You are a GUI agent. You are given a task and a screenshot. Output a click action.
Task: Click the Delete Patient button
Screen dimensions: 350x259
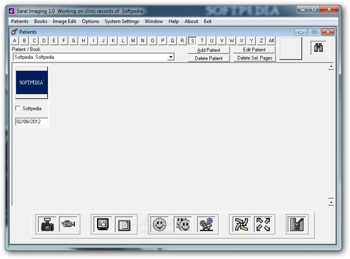209,58
